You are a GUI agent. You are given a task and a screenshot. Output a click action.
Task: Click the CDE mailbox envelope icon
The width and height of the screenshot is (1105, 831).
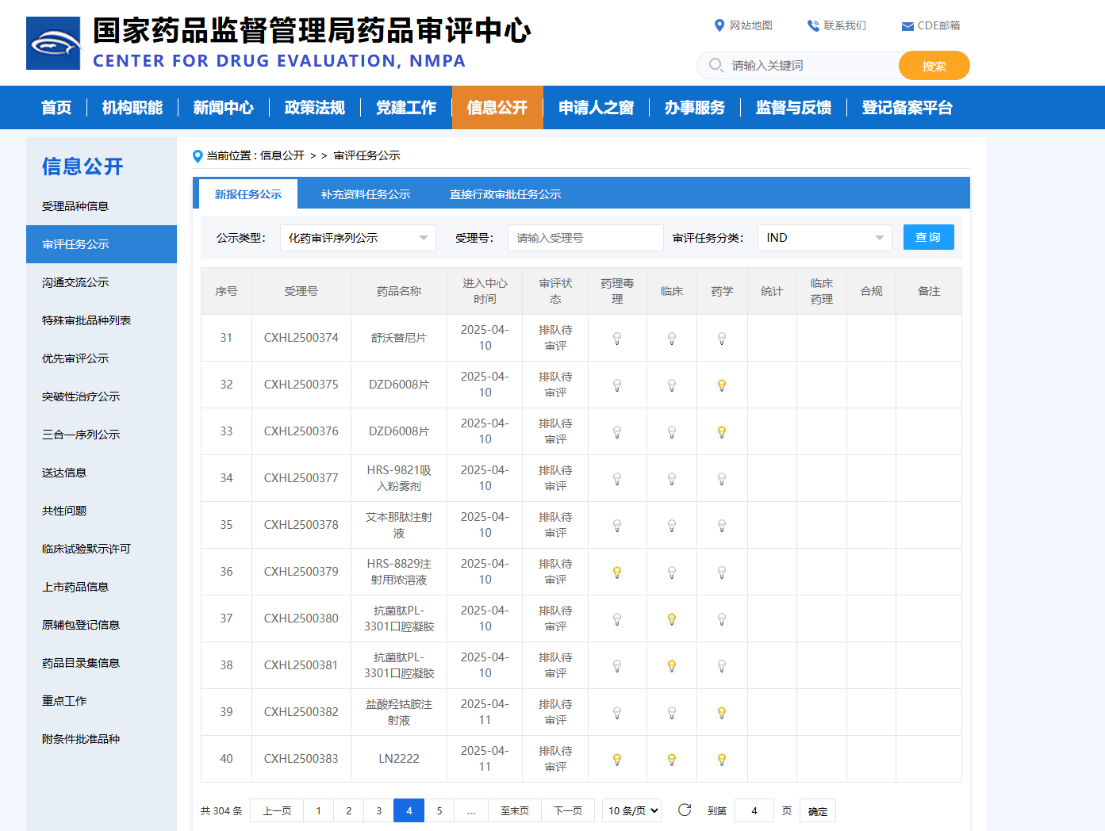[x=907, y=26]
